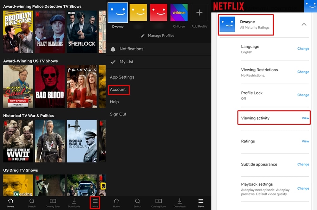
Task: Open Downloads in left screen's bottom bar
Action: [x=74, y=203]
